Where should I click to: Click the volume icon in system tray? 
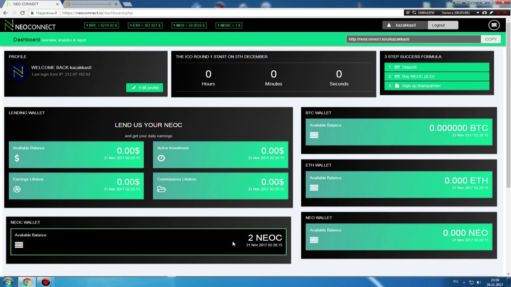pos(479,282)
